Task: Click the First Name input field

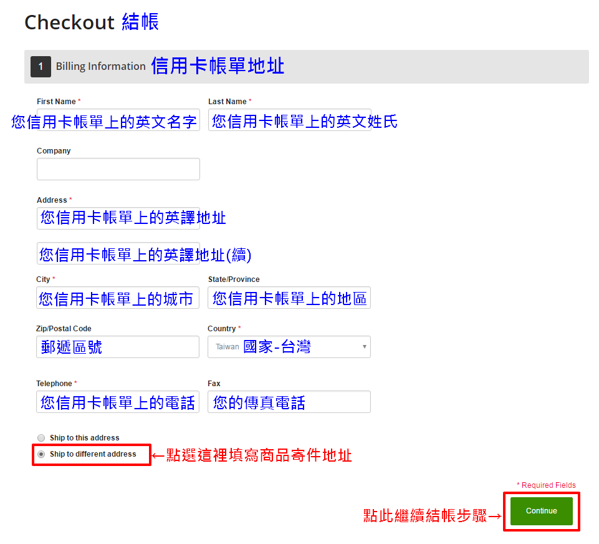Action: click(118, 120)
